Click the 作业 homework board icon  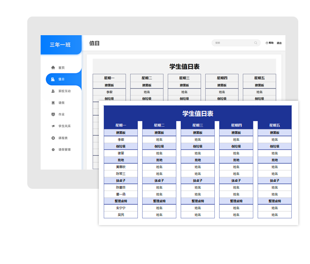(x=53, y=114)
